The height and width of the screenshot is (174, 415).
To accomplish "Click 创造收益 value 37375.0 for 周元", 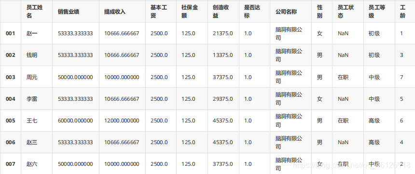I will 223,77.
